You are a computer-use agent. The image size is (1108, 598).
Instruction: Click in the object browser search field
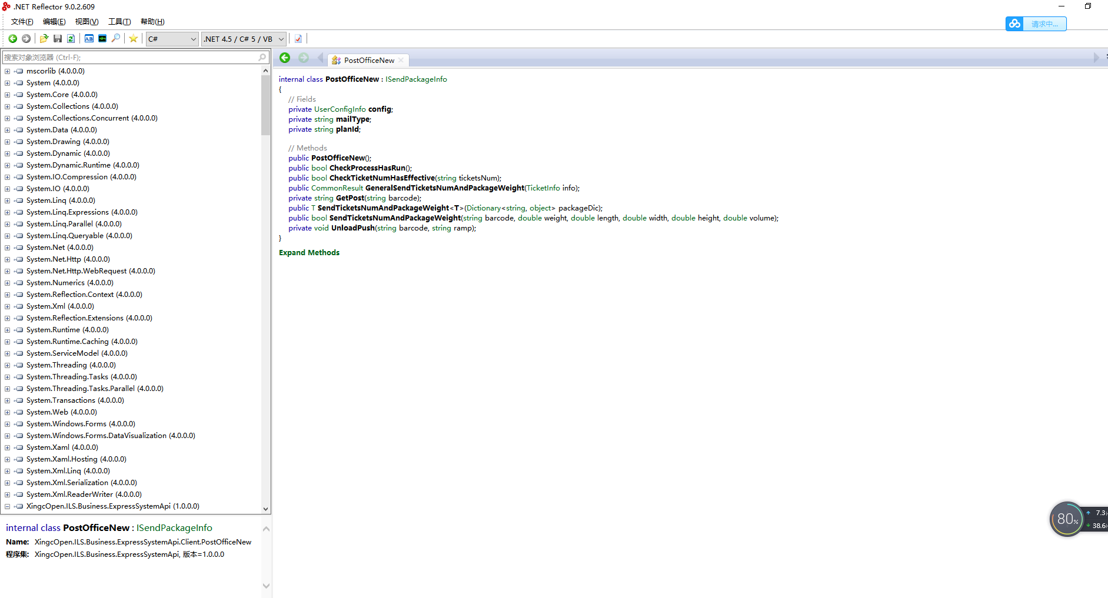130,57
